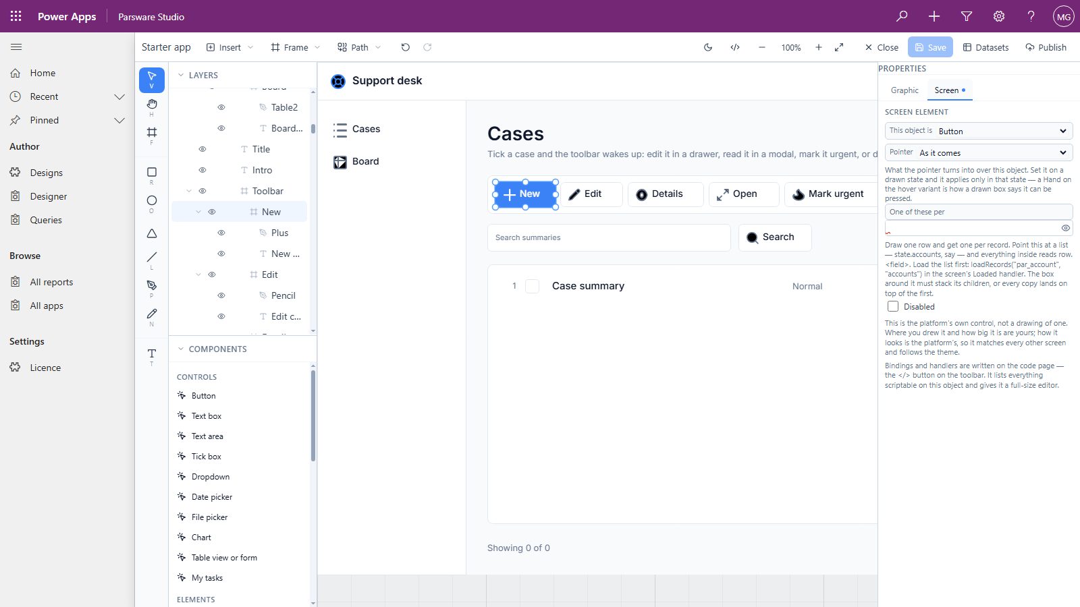Open the Pointer 'As it comes' dropdown

979,152
